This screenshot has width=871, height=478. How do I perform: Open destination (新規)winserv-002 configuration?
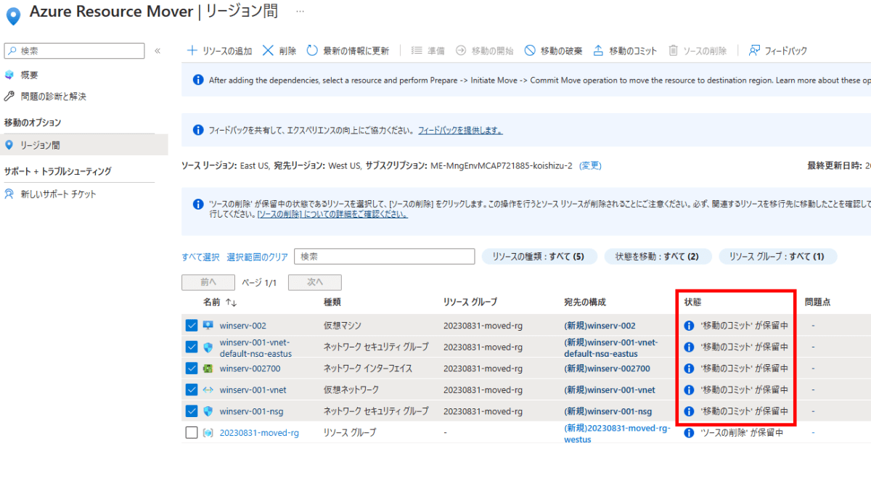[x=600, y=326]
